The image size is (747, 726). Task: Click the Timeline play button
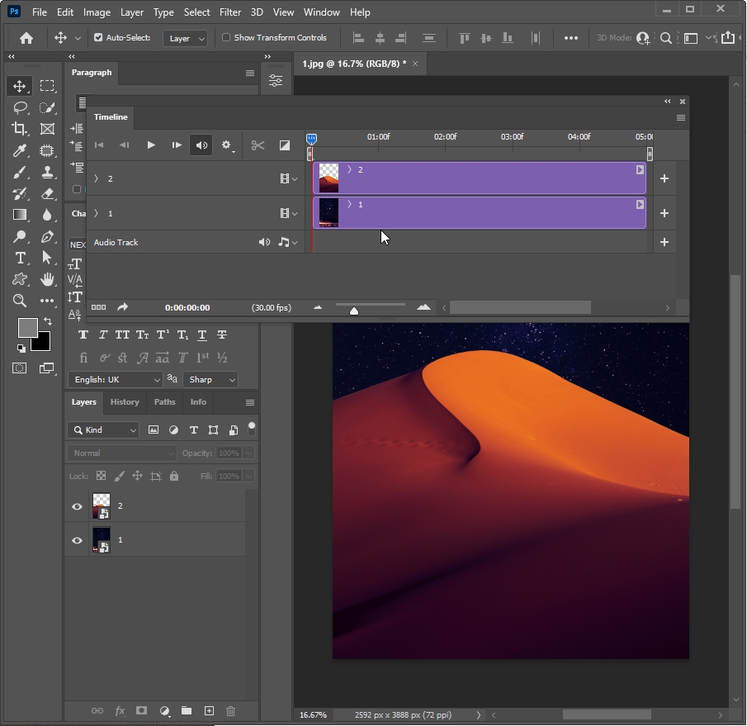[x=151, y=145]
